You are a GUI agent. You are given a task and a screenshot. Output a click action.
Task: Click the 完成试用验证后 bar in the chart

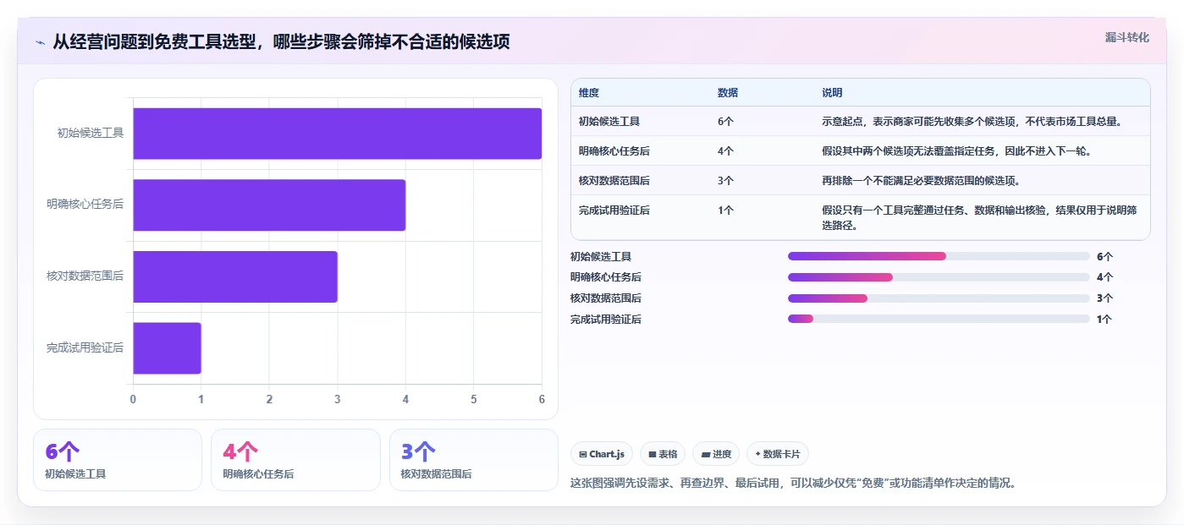167,347
